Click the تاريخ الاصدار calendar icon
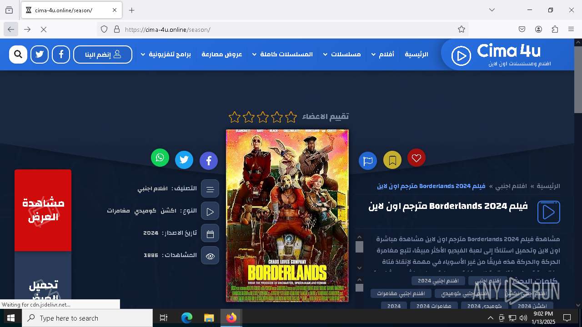Image resolution: width=582 pixels, height=327 pixels. 210,233
